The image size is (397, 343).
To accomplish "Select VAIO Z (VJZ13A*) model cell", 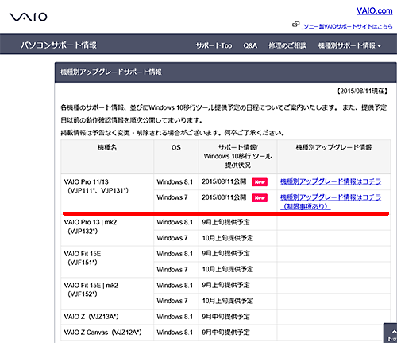I will [107, 317].
